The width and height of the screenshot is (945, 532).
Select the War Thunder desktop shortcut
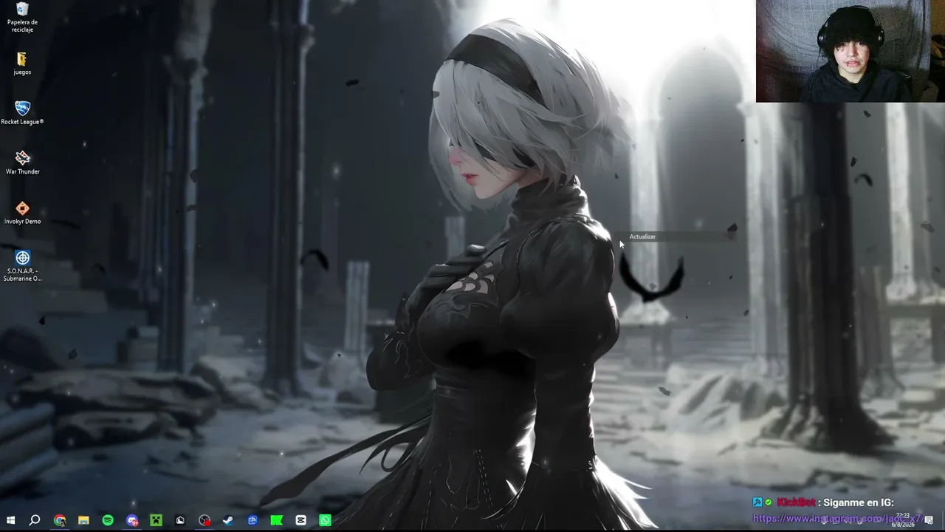pos(22,163)
